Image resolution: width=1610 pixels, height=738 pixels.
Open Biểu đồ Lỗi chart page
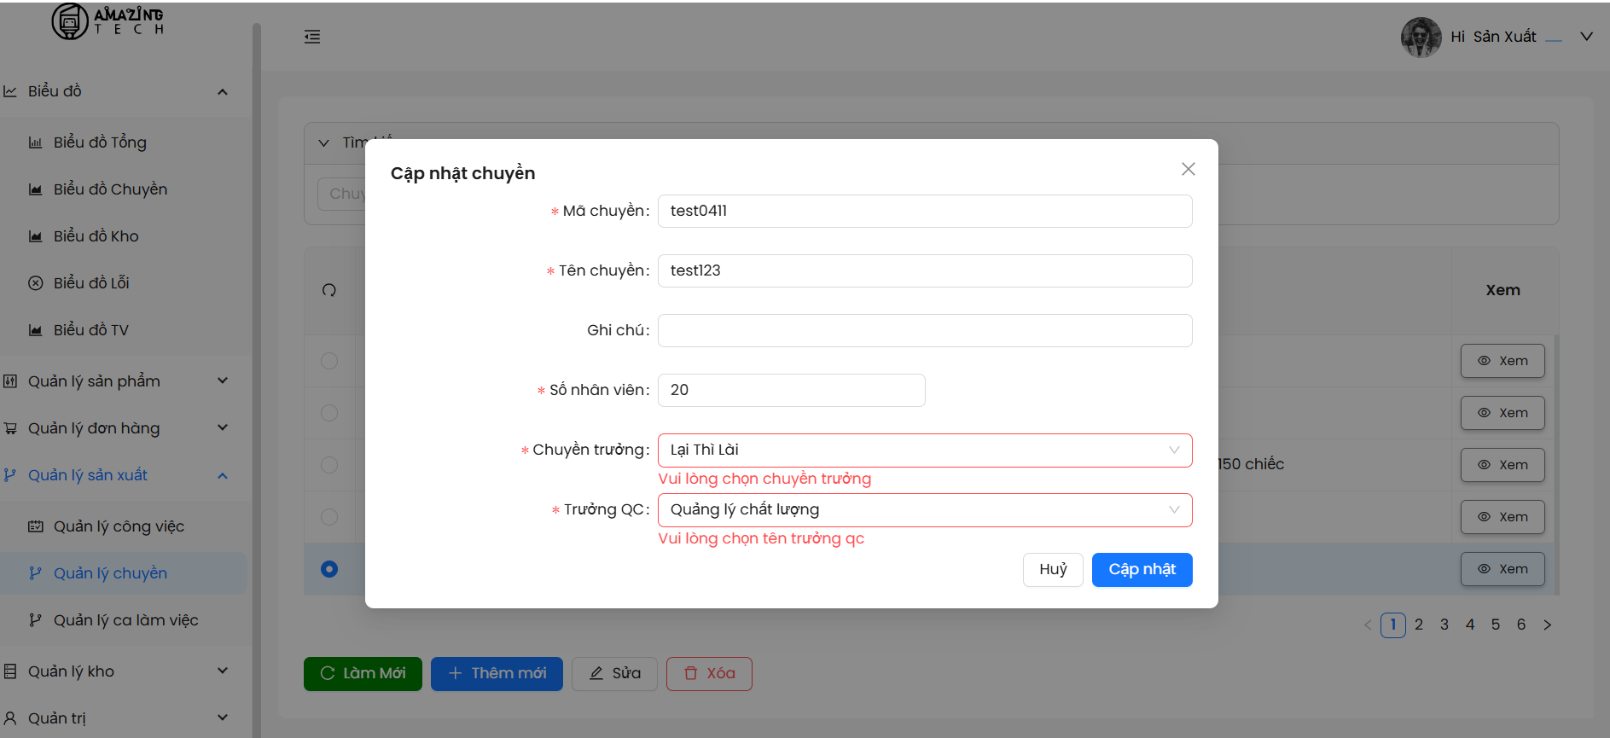91,283
